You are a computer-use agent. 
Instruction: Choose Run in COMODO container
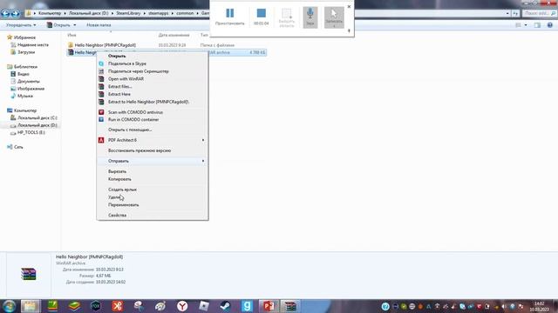[x=153, y=120]
